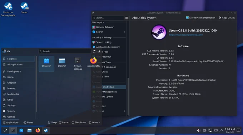Click the launcher search field
Screen dimensions: 243x135
coord(65,51)
